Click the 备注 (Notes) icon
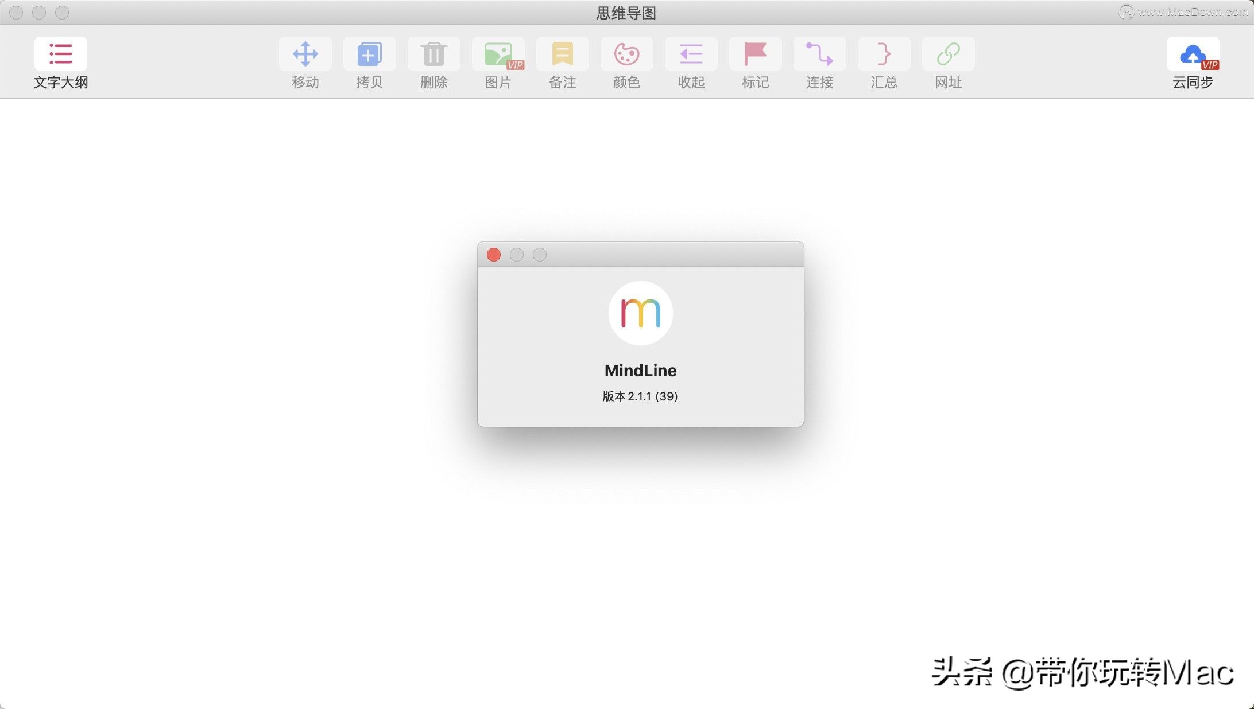This screenshot has width=1254, height=709. point(562,54)
